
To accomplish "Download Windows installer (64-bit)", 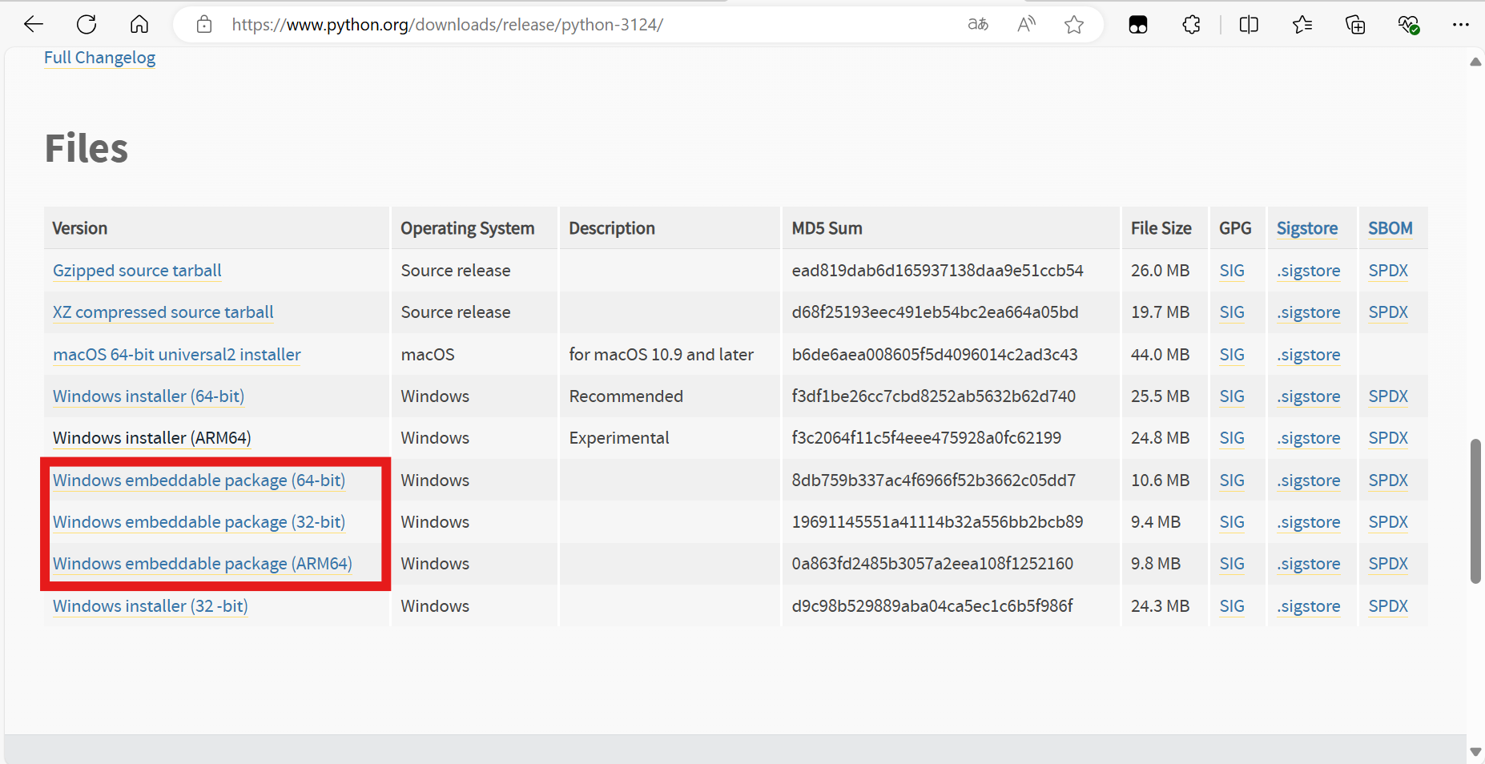I will tap(148, 396).
